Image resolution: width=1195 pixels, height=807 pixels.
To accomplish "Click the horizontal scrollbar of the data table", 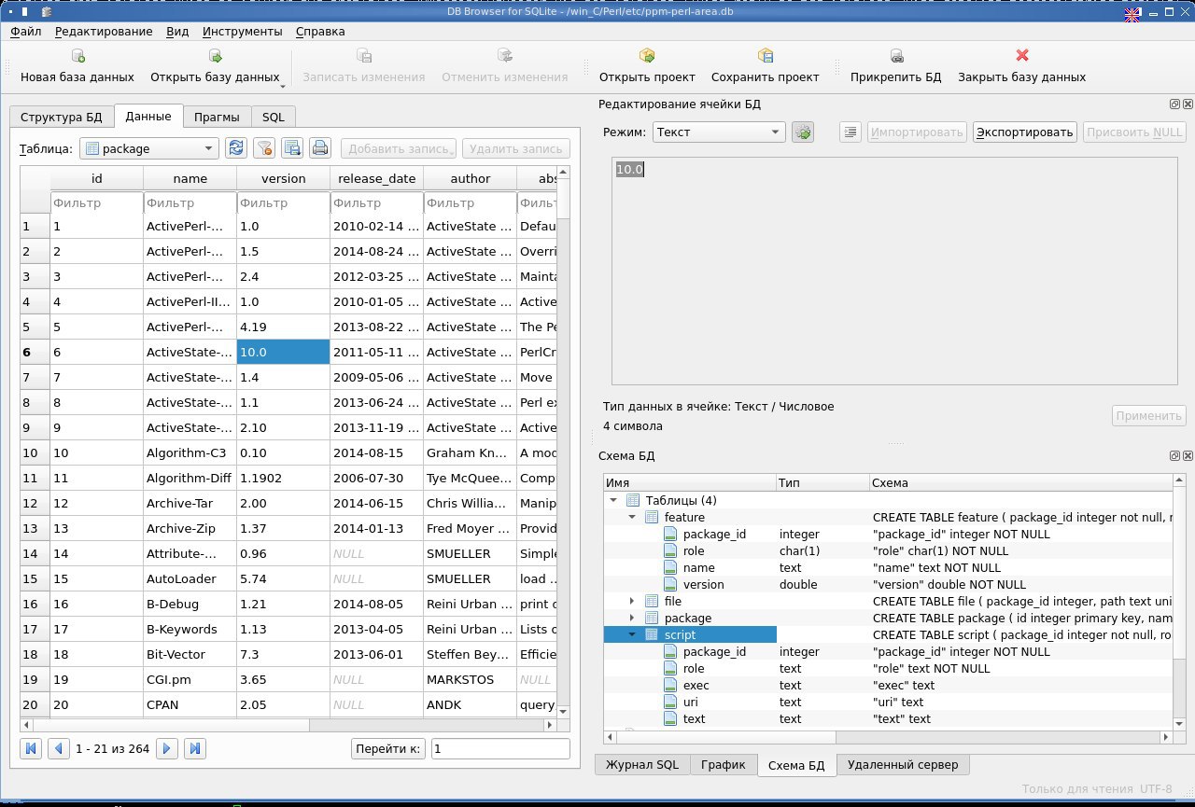I will tap(289, 724).
